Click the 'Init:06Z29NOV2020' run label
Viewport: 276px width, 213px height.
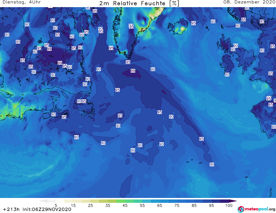pyautogui.click(x=47, y=209)
